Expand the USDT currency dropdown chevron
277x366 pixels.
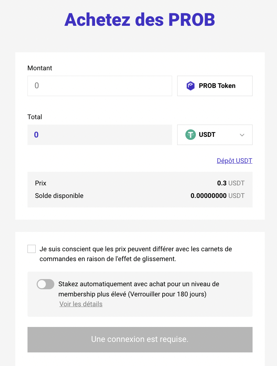pos(242,135)
